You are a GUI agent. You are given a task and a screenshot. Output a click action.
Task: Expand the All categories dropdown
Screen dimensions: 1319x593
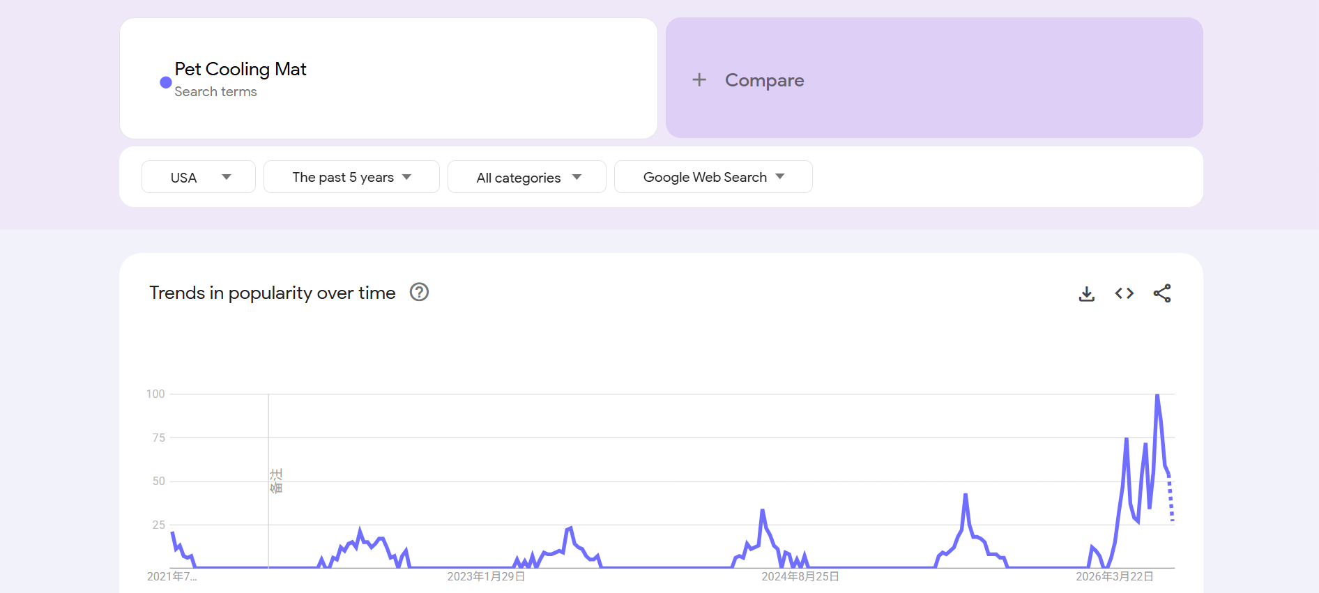click(527, 177)
